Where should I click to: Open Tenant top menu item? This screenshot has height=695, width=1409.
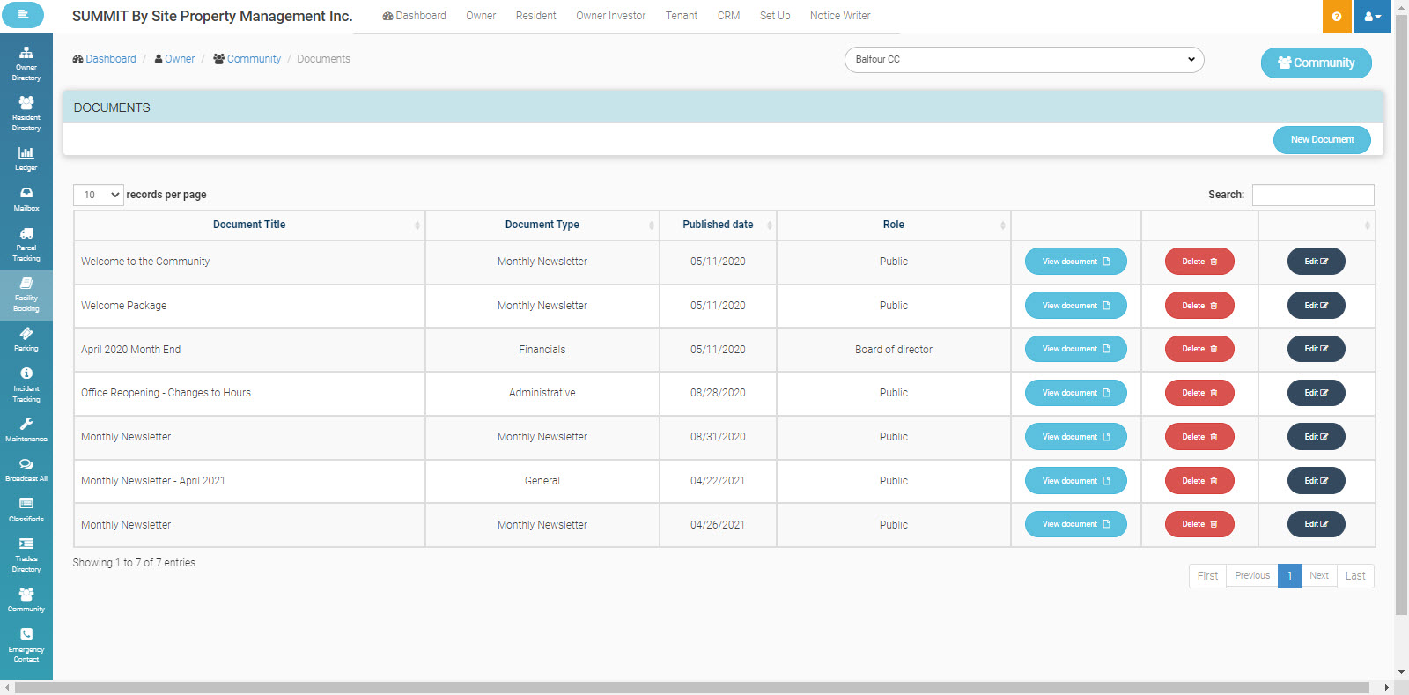pos(682,16)
